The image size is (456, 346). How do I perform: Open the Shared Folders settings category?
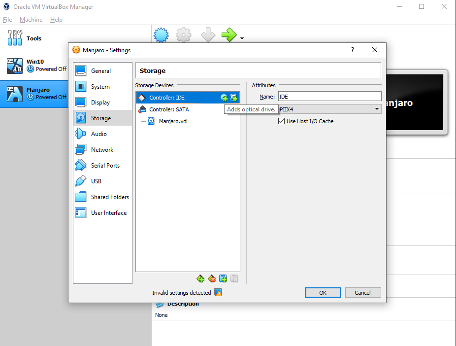click(102, 197)
